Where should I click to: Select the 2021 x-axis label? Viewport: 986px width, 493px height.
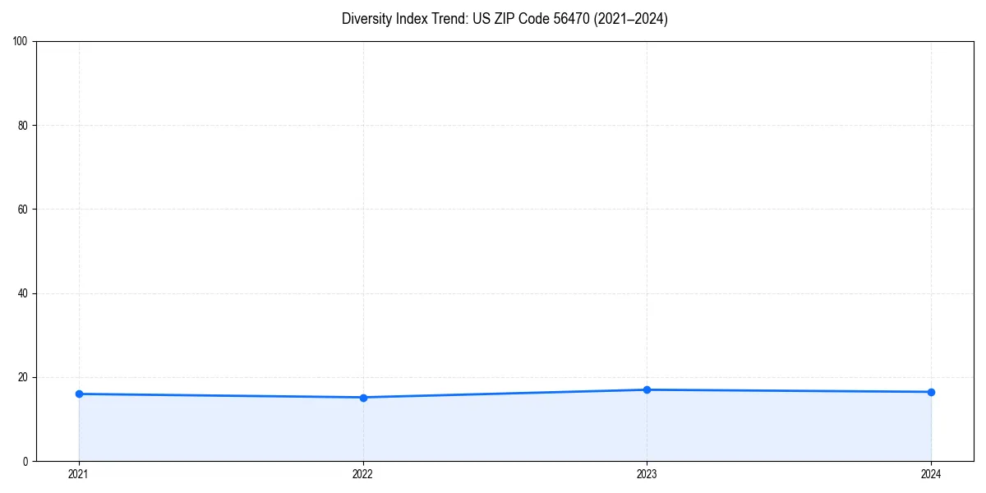(78, 474)
